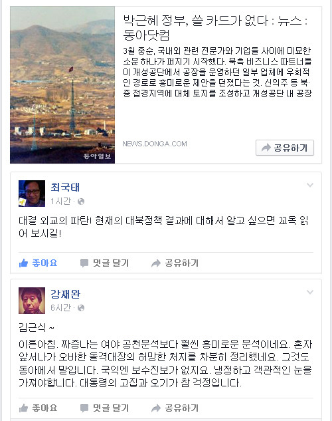
Task: Click the public globe icon next to 6시간
Action: click(x=81, y=308)
